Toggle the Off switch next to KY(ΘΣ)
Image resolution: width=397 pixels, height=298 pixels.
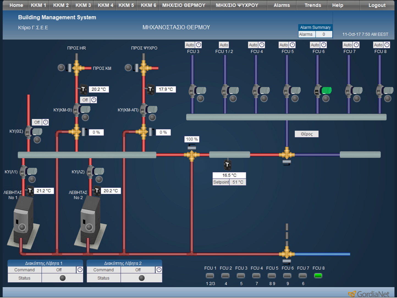pos(37,122)
